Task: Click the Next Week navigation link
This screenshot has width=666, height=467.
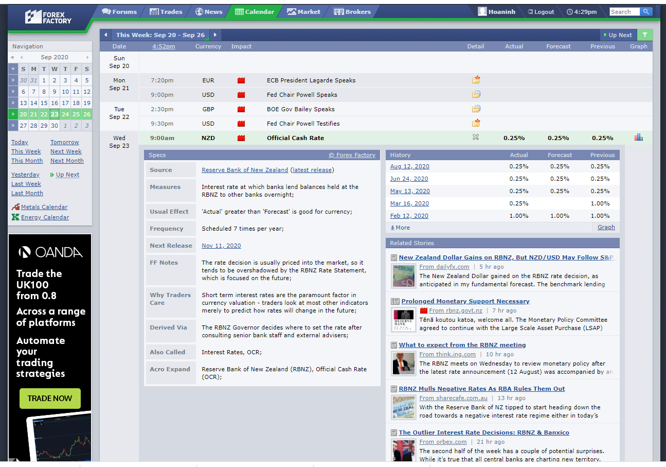Action: pyautogui.click(x=66, y=151)
